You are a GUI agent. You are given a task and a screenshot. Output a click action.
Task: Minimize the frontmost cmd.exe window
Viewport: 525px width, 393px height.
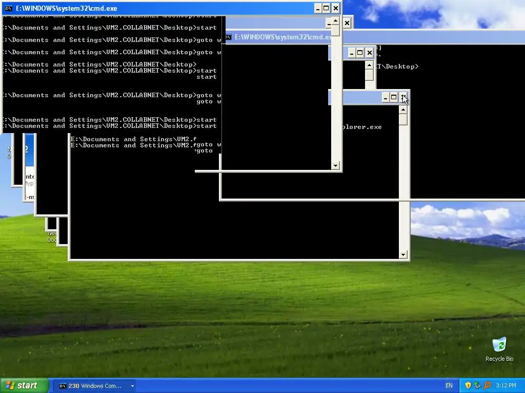tap(318, 8)
